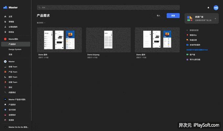The image size is (223, 131).
Task: Click the Demo liziyang file name
Action: (93, 55)
